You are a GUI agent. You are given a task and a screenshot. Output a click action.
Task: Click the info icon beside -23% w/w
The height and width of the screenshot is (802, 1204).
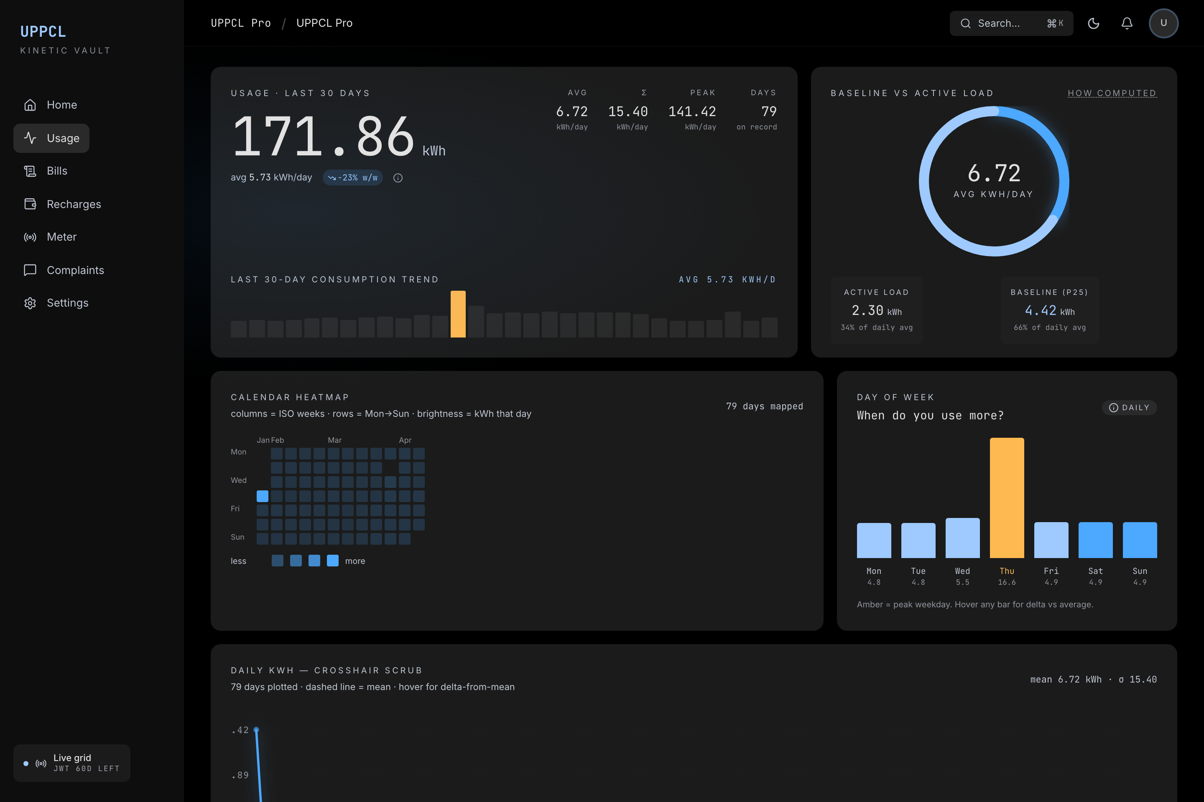tap(398, 178)
